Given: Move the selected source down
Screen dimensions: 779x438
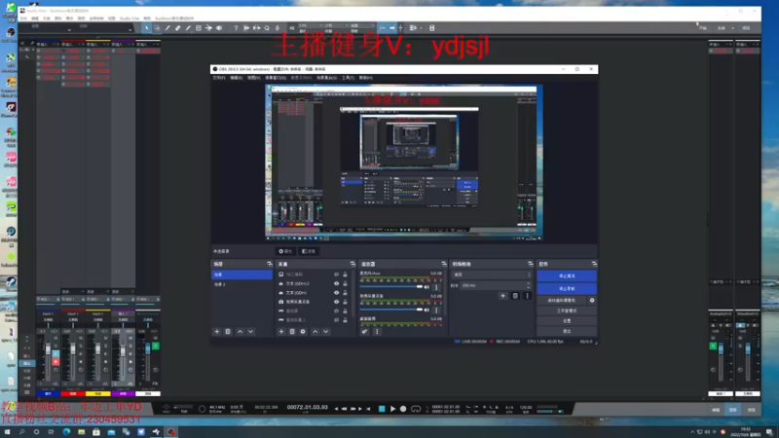Looking at the screenshot, I should [326, 331].
